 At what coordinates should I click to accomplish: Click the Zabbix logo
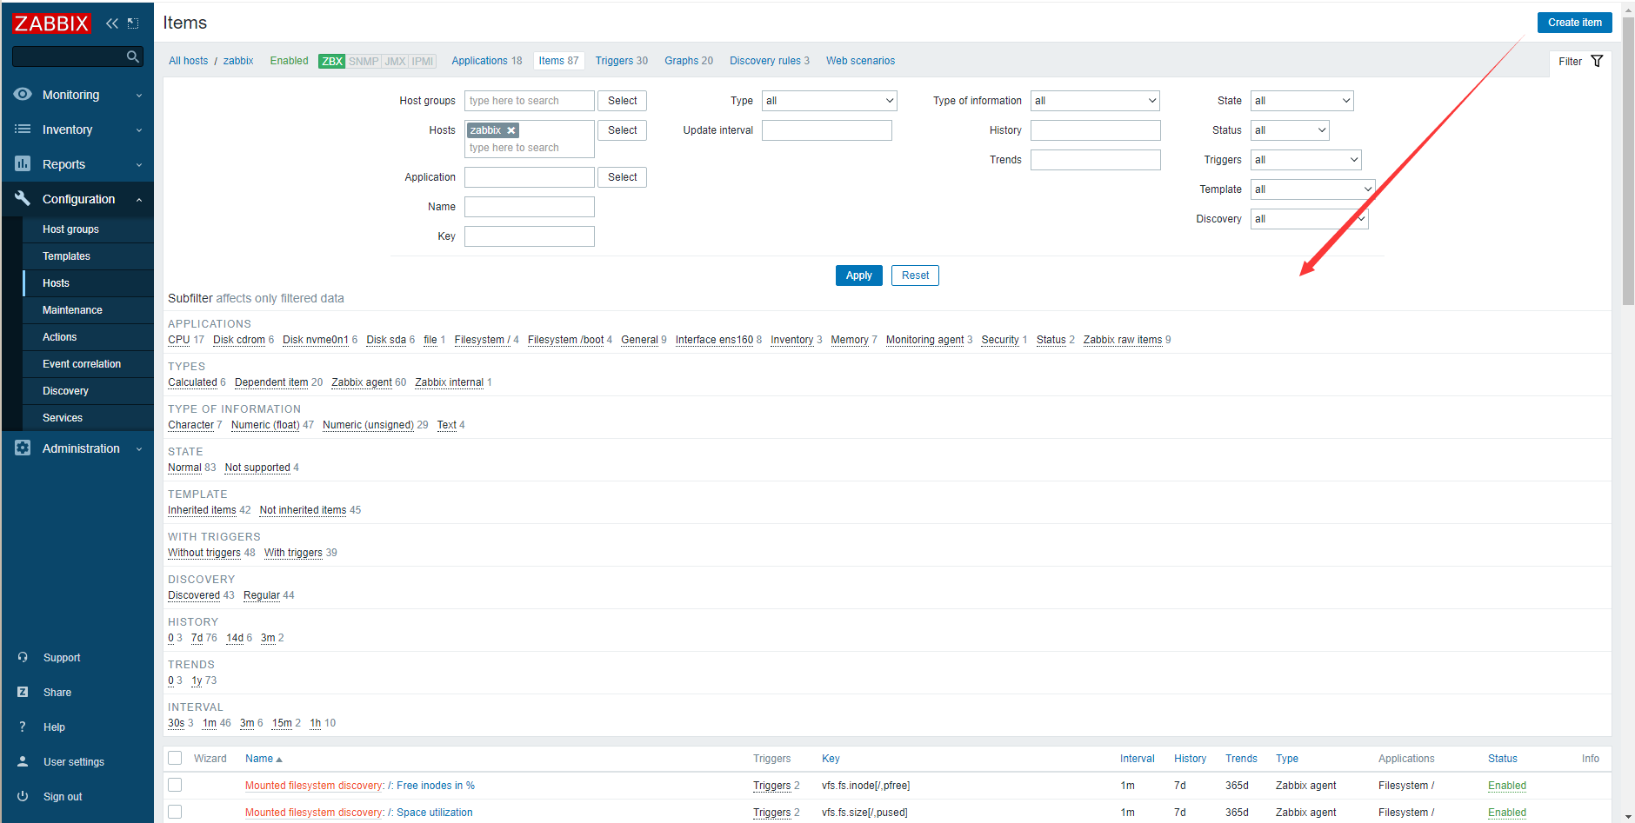coord(51,23)
